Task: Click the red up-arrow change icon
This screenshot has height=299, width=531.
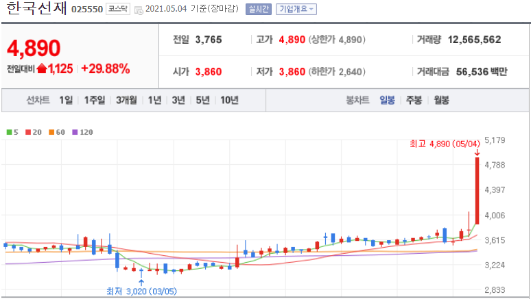Action: coord(42,68)
